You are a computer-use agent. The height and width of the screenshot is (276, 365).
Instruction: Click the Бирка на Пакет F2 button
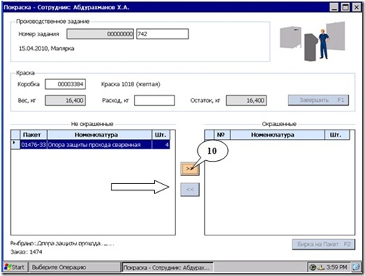[324, 244]
